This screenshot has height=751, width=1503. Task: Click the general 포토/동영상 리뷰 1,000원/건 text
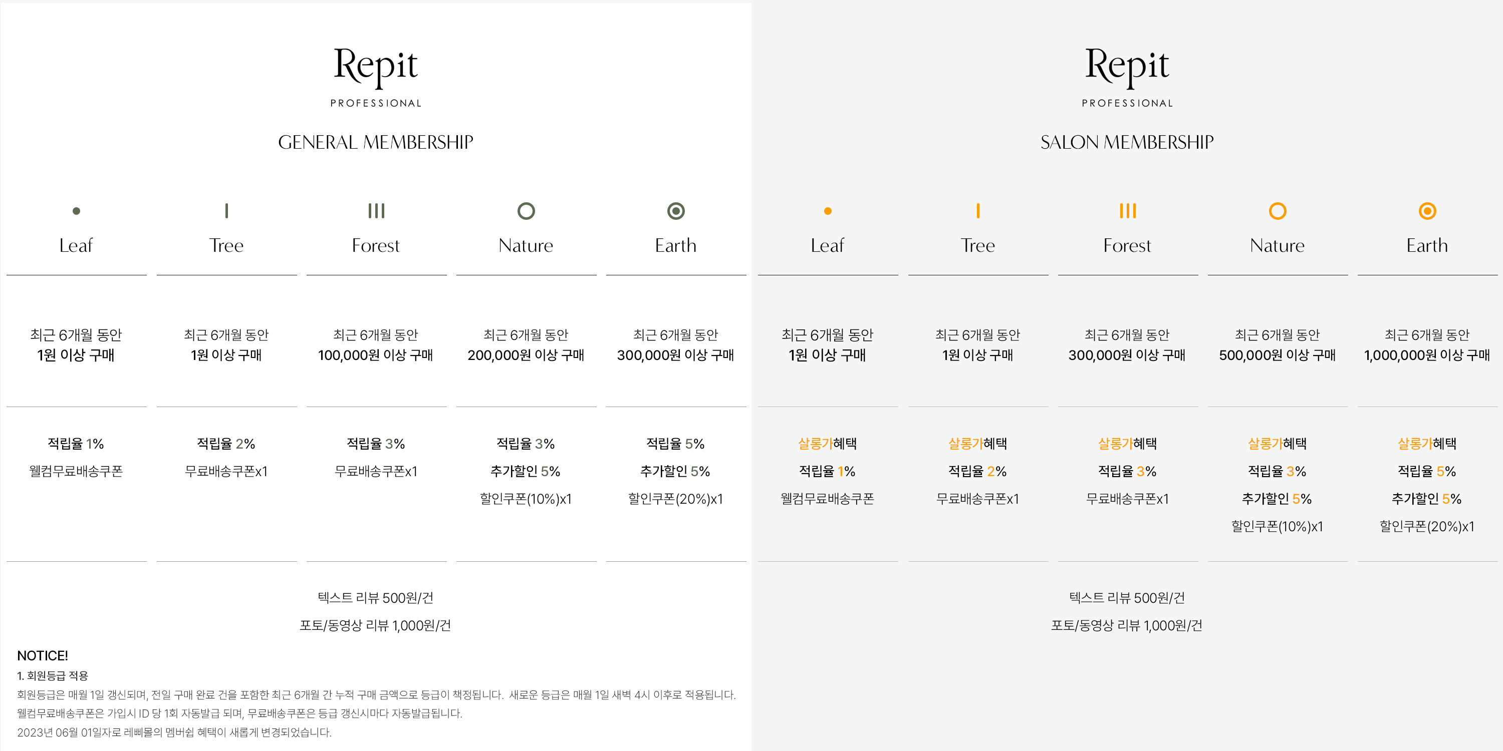(376, 625)
